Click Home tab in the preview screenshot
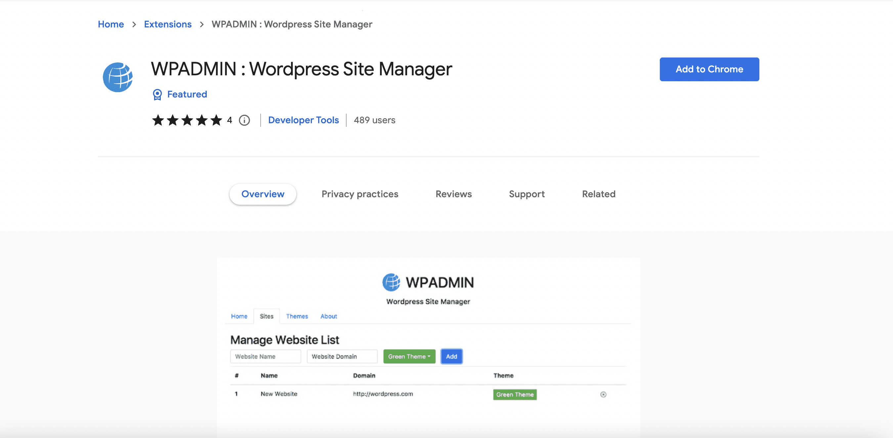 239,316
